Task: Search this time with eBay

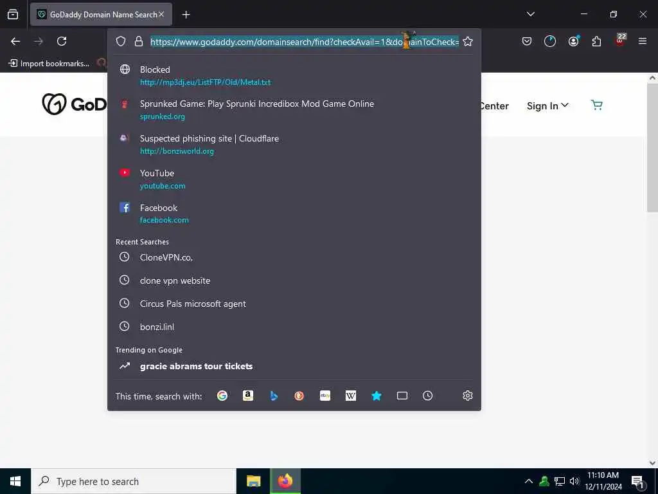Action: 325,396
